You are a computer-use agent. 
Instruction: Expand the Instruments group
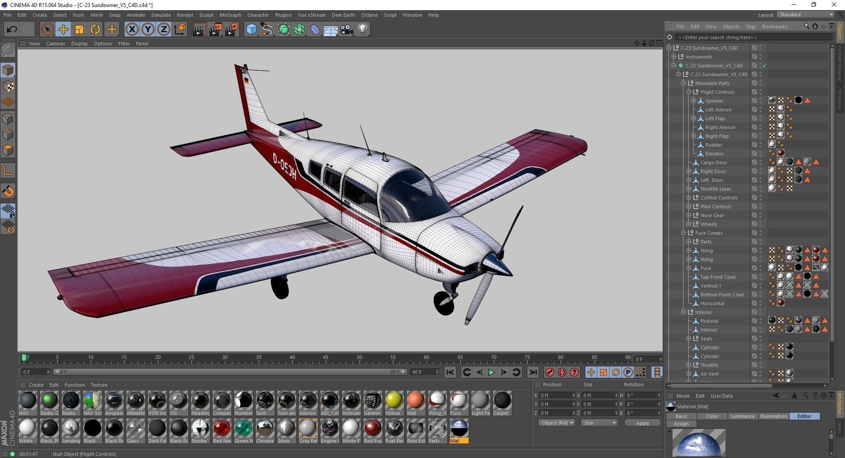(673, 57)
